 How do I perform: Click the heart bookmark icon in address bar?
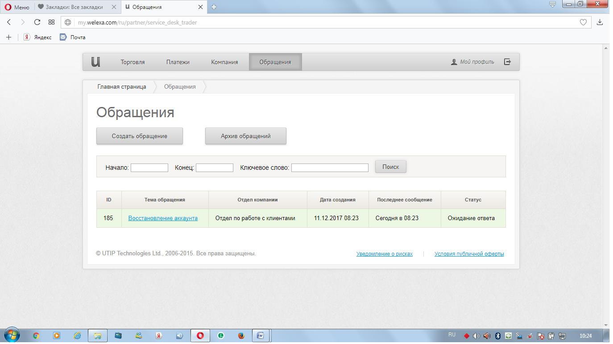[583, 22]
